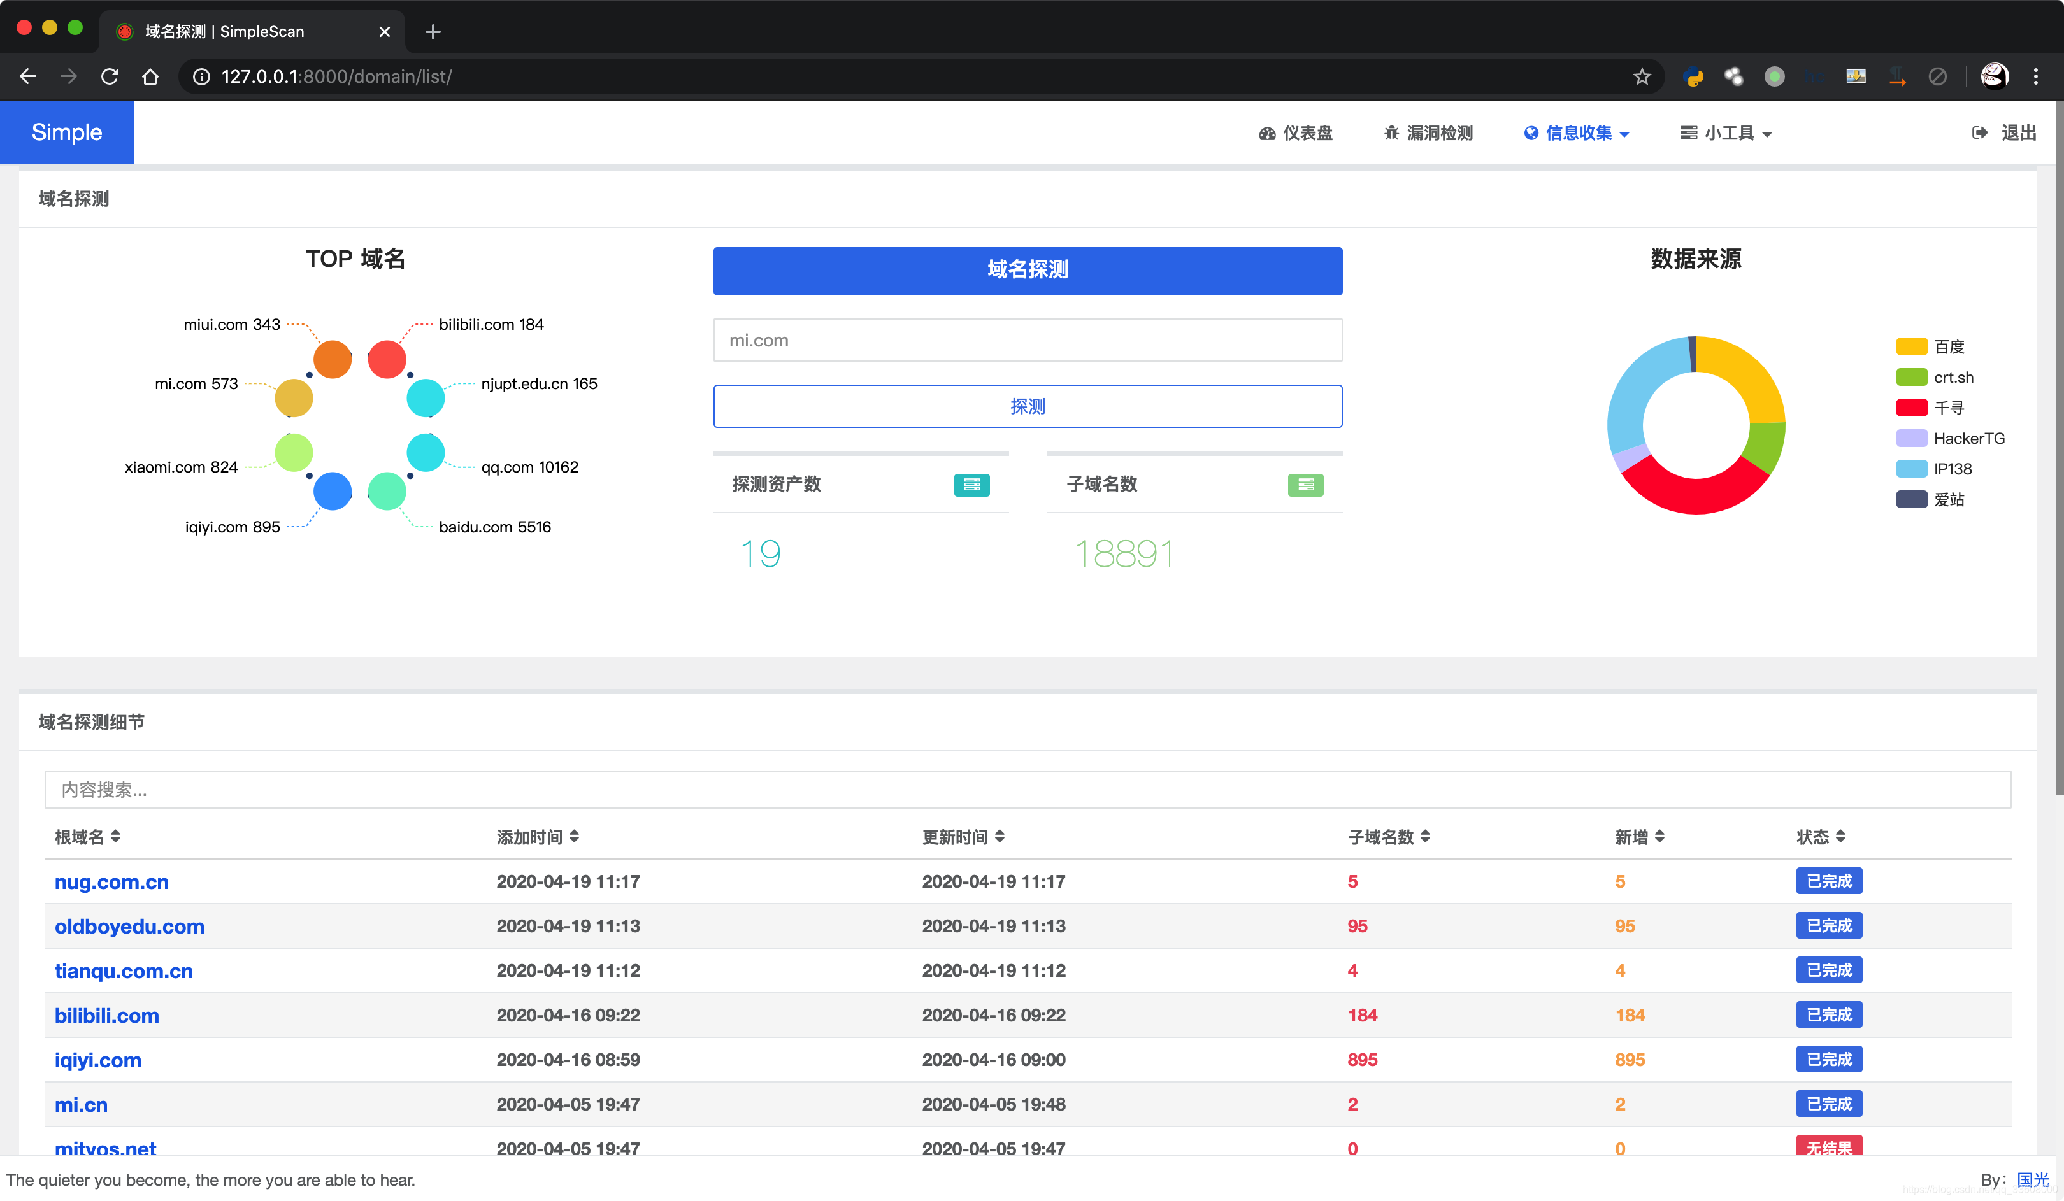Click the 探测 probe button
Image resolution: width=2064 pixels, height=1201 pixels.
coord(1027,406)
